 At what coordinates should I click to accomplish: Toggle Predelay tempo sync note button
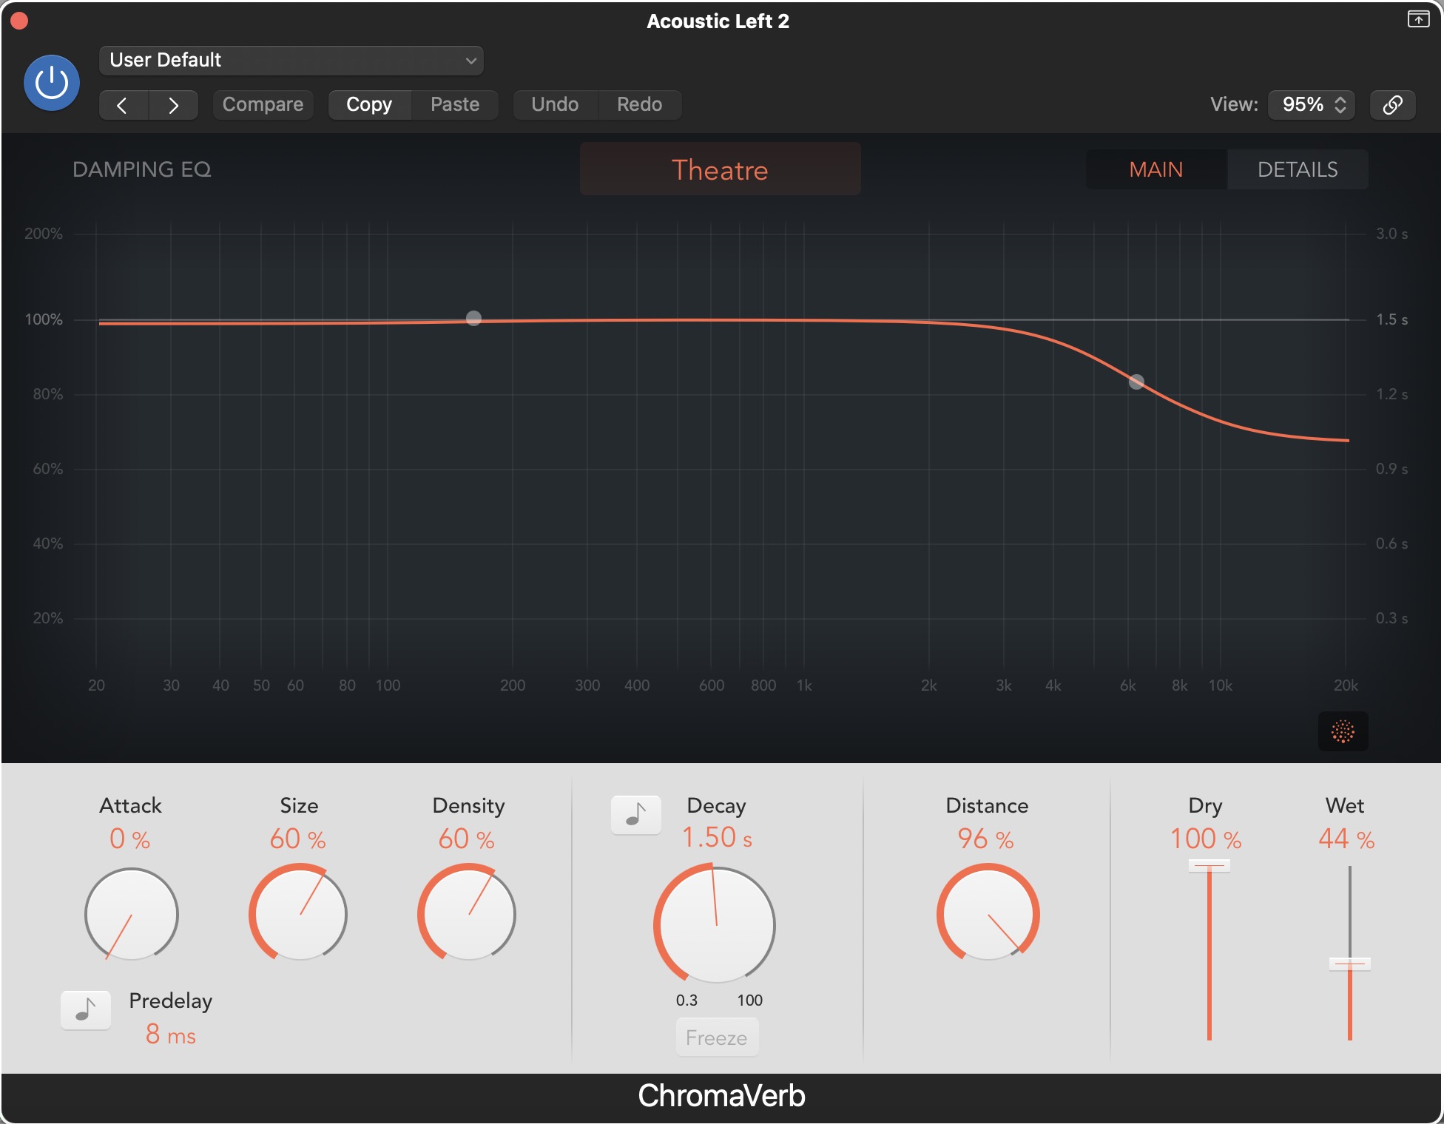tap(86, 1009)
